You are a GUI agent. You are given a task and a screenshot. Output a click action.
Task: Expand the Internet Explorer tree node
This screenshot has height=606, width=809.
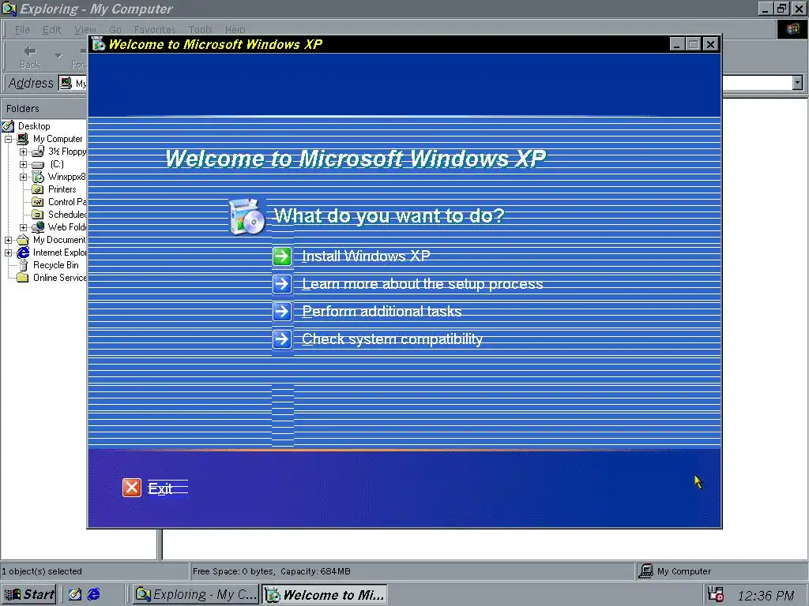(8, 252)
